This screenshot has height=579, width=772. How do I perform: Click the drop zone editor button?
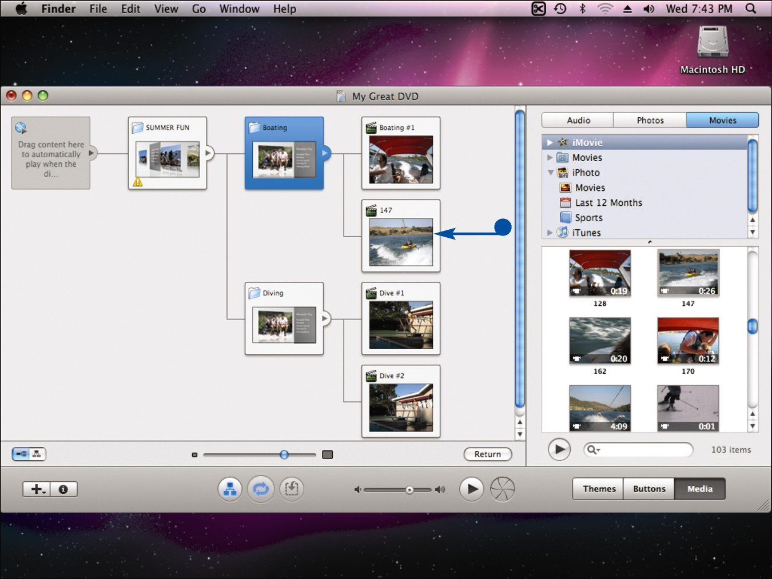(x=292, y=489)
